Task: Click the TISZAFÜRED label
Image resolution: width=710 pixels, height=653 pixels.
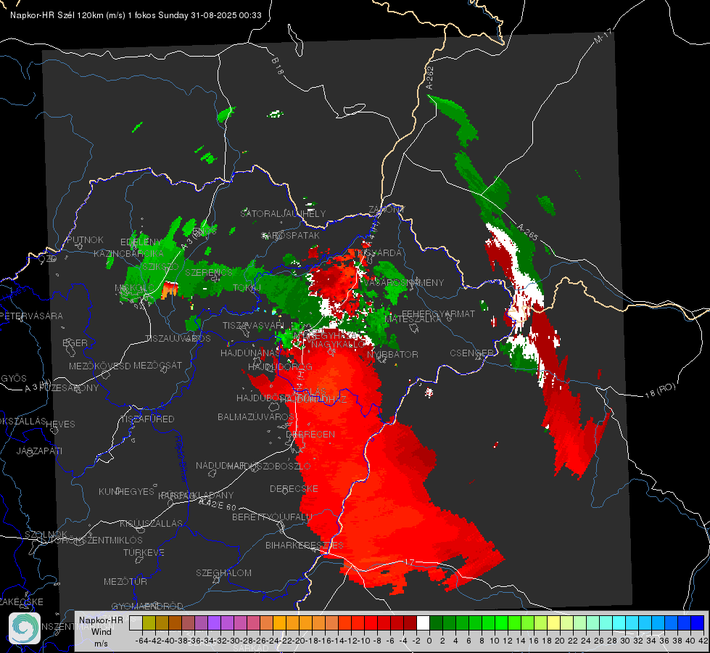Action: (x=147, y=419)
